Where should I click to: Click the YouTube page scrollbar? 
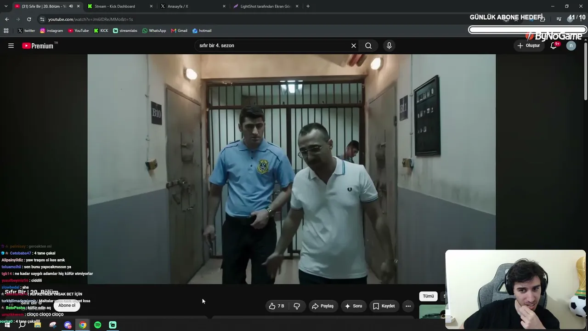pyautogui.click(x=585, y=71)
